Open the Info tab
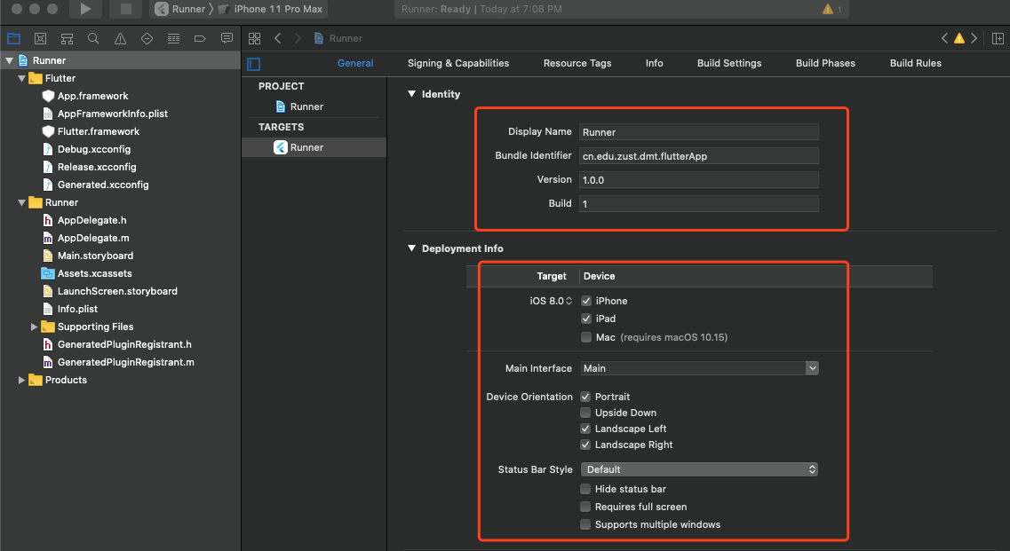 (655, 63)
